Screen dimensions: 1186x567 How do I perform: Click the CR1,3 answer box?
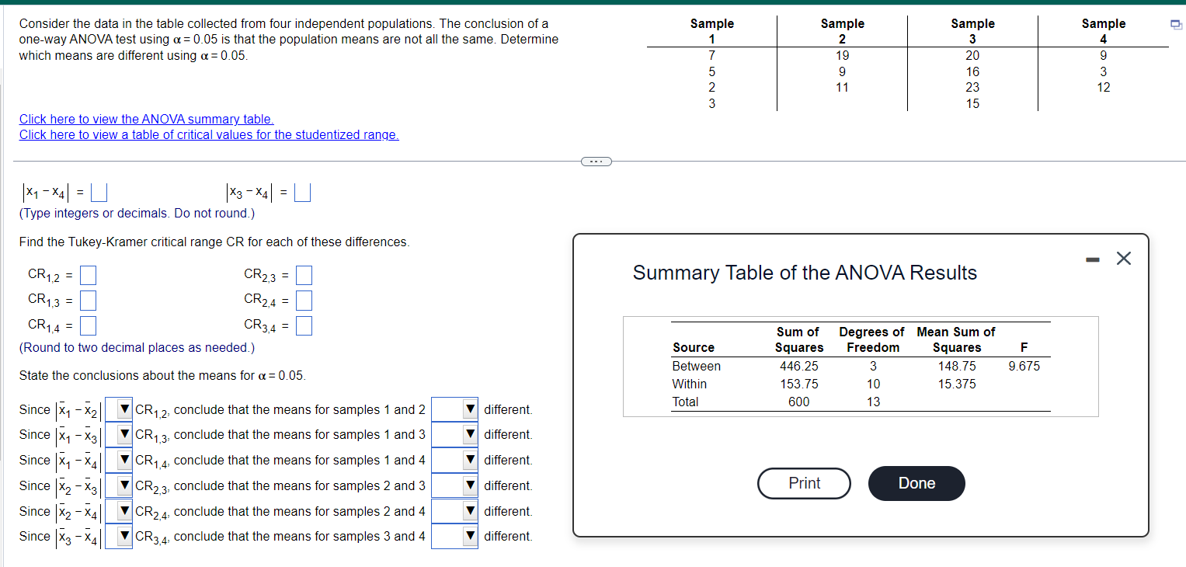pos(88,299)
